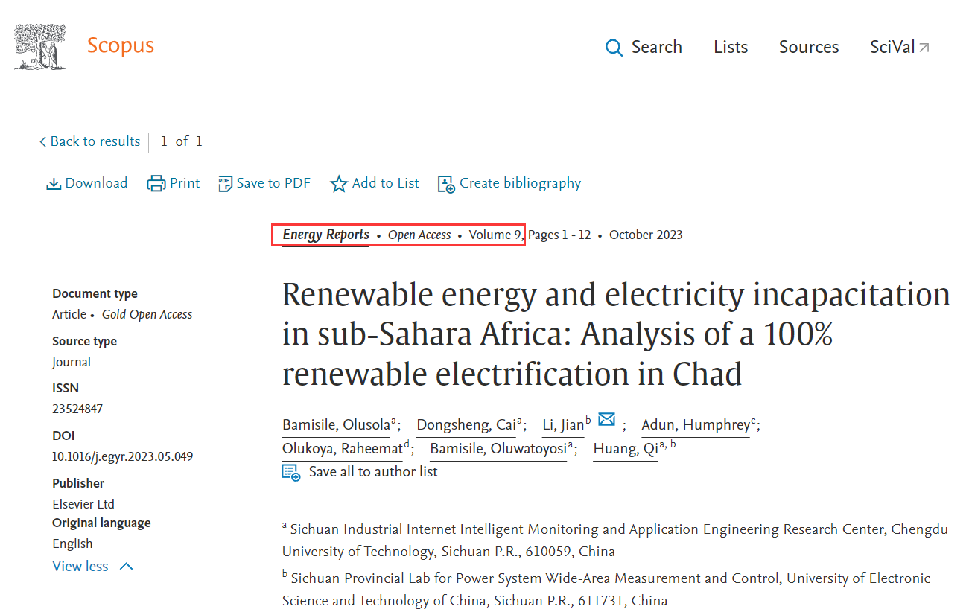Click the Add to List star icon

[x=339, y=184]
